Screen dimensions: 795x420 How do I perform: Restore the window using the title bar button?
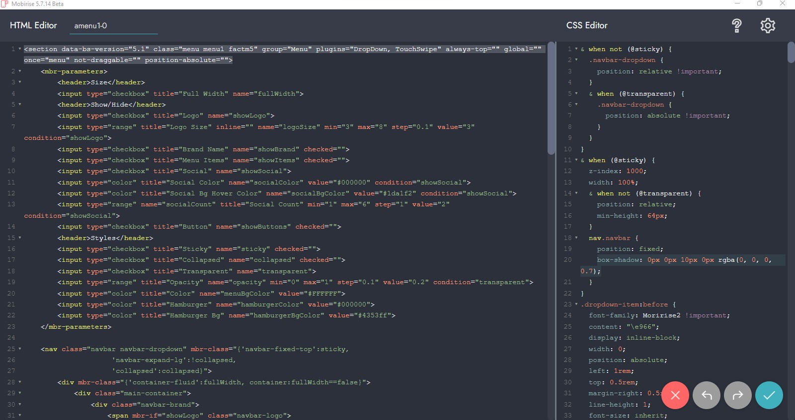[760, 3]
